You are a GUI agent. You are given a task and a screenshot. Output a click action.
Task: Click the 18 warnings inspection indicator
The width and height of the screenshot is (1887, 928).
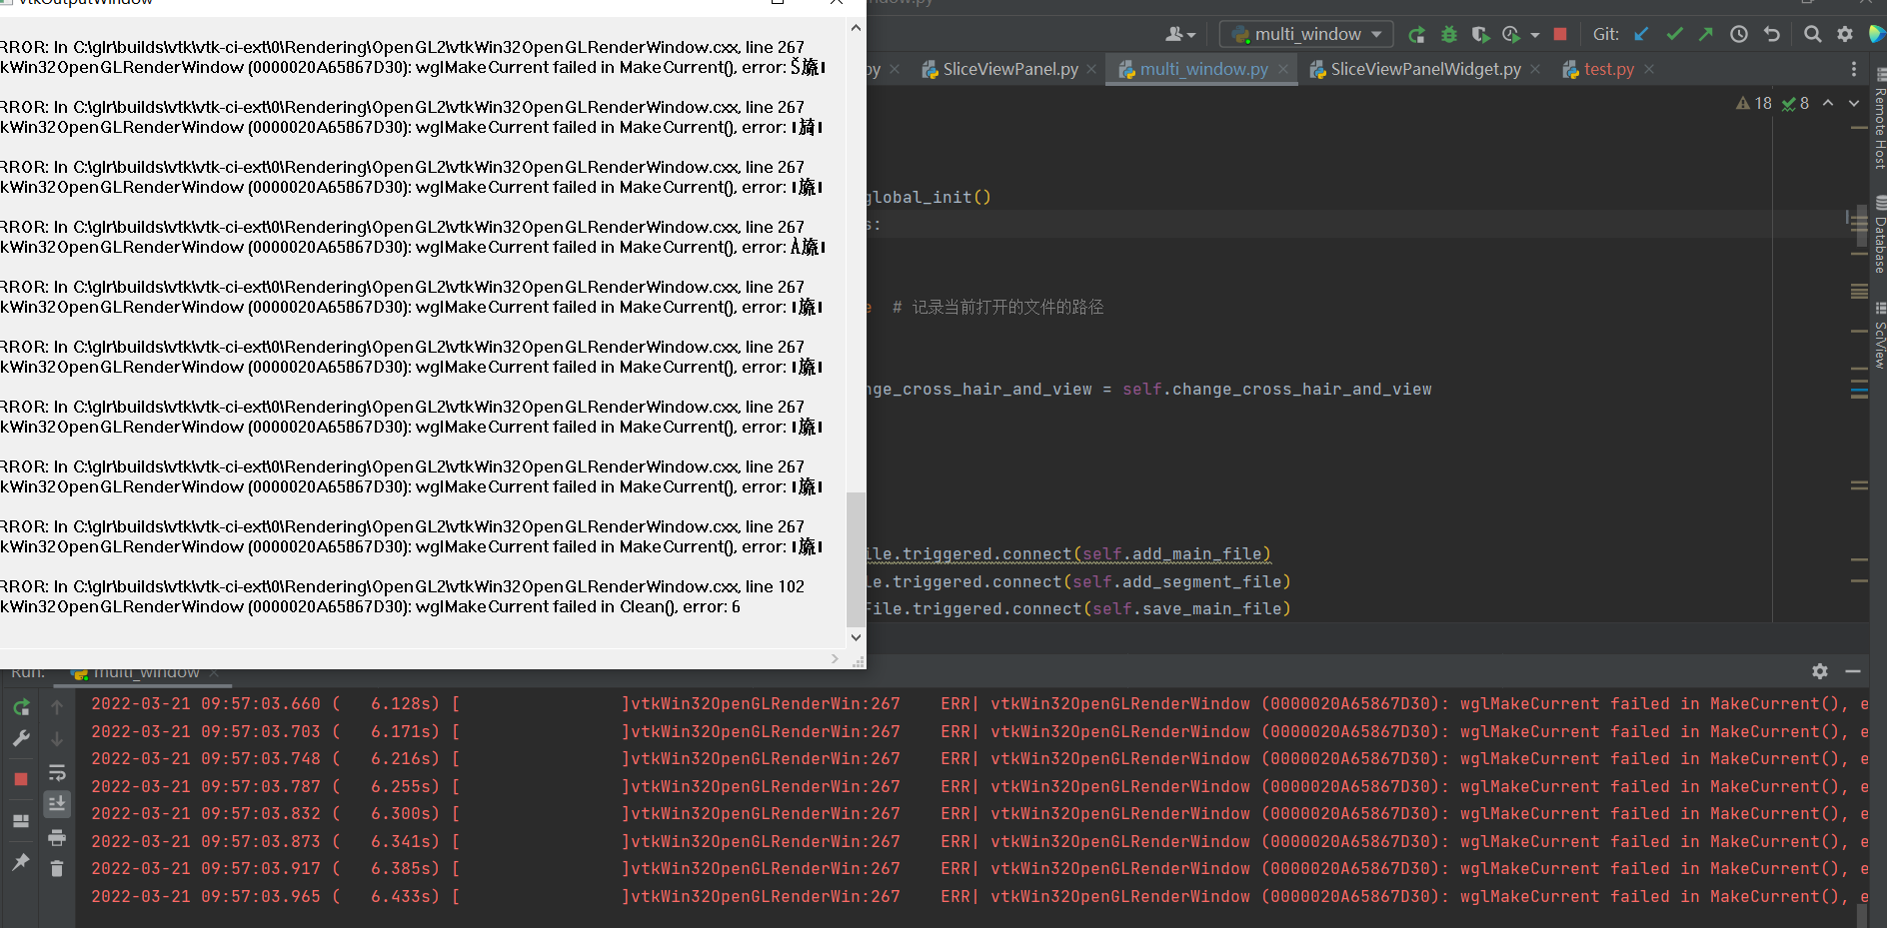coord(1754,103)
